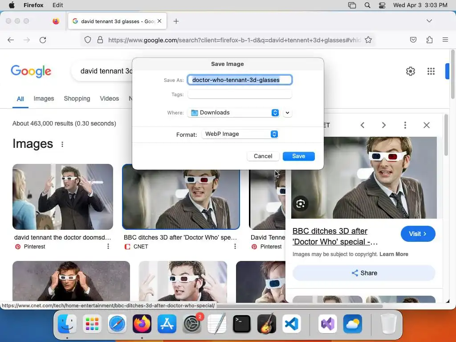Open Stage Manager icon in menu bar

point(352,5)
